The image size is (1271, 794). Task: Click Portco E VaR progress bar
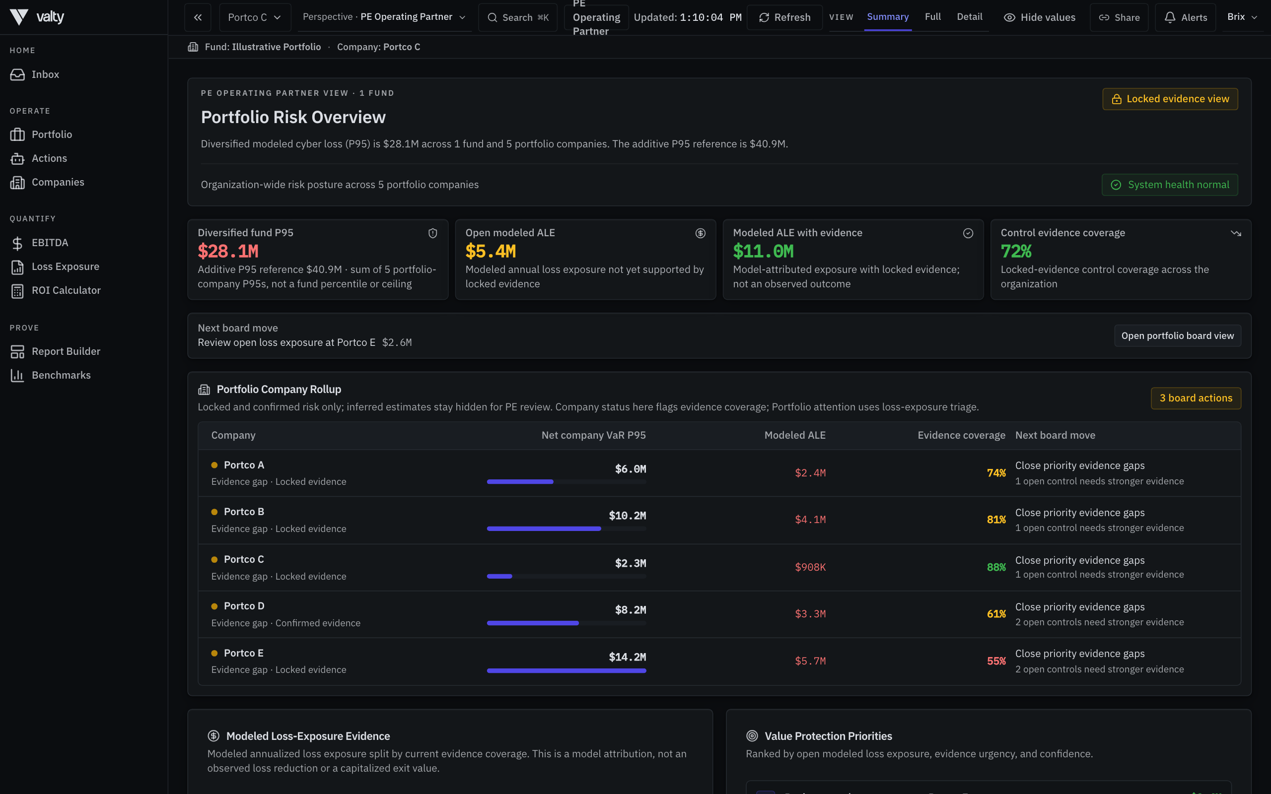566,670
